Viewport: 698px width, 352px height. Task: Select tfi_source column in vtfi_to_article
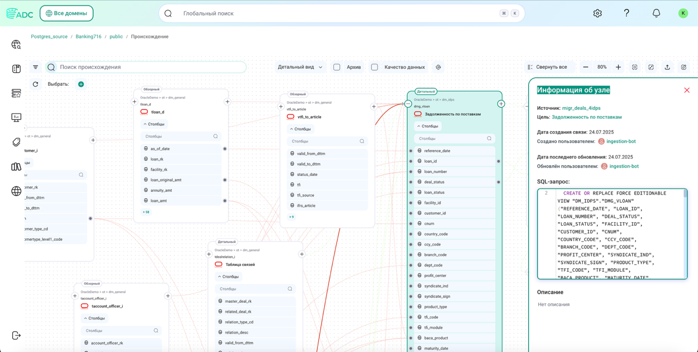coord(328,195)
